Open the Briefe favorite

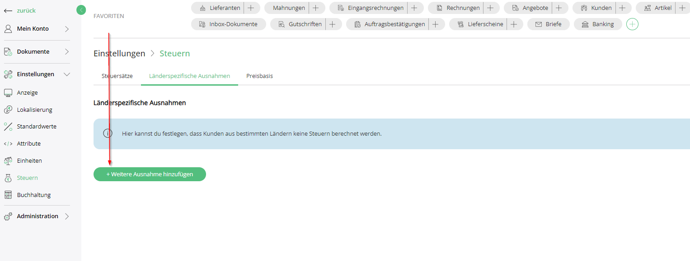(x=548, y=24)
